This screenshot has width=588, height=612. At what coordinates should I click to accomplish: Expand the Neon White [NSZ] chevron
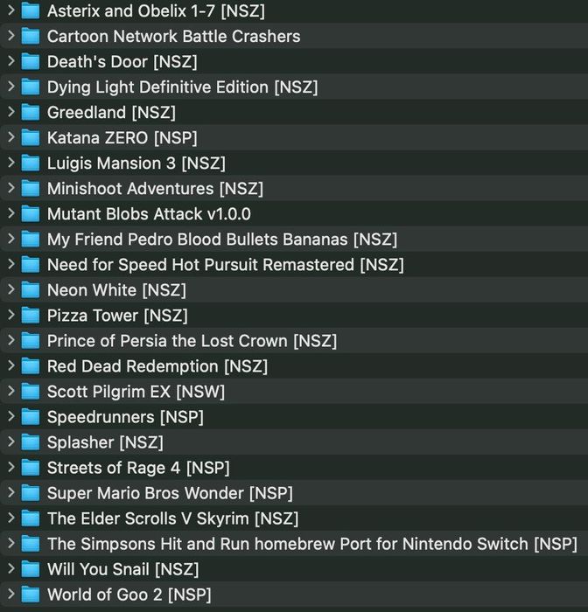pyautogui.click(x=11, y=289)
